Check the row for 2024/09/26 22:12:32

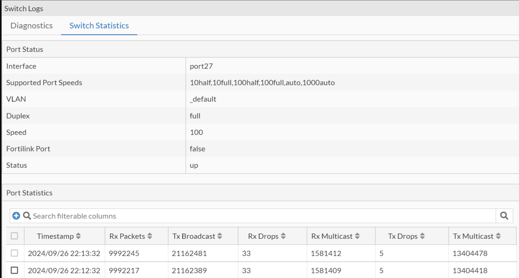14,270
